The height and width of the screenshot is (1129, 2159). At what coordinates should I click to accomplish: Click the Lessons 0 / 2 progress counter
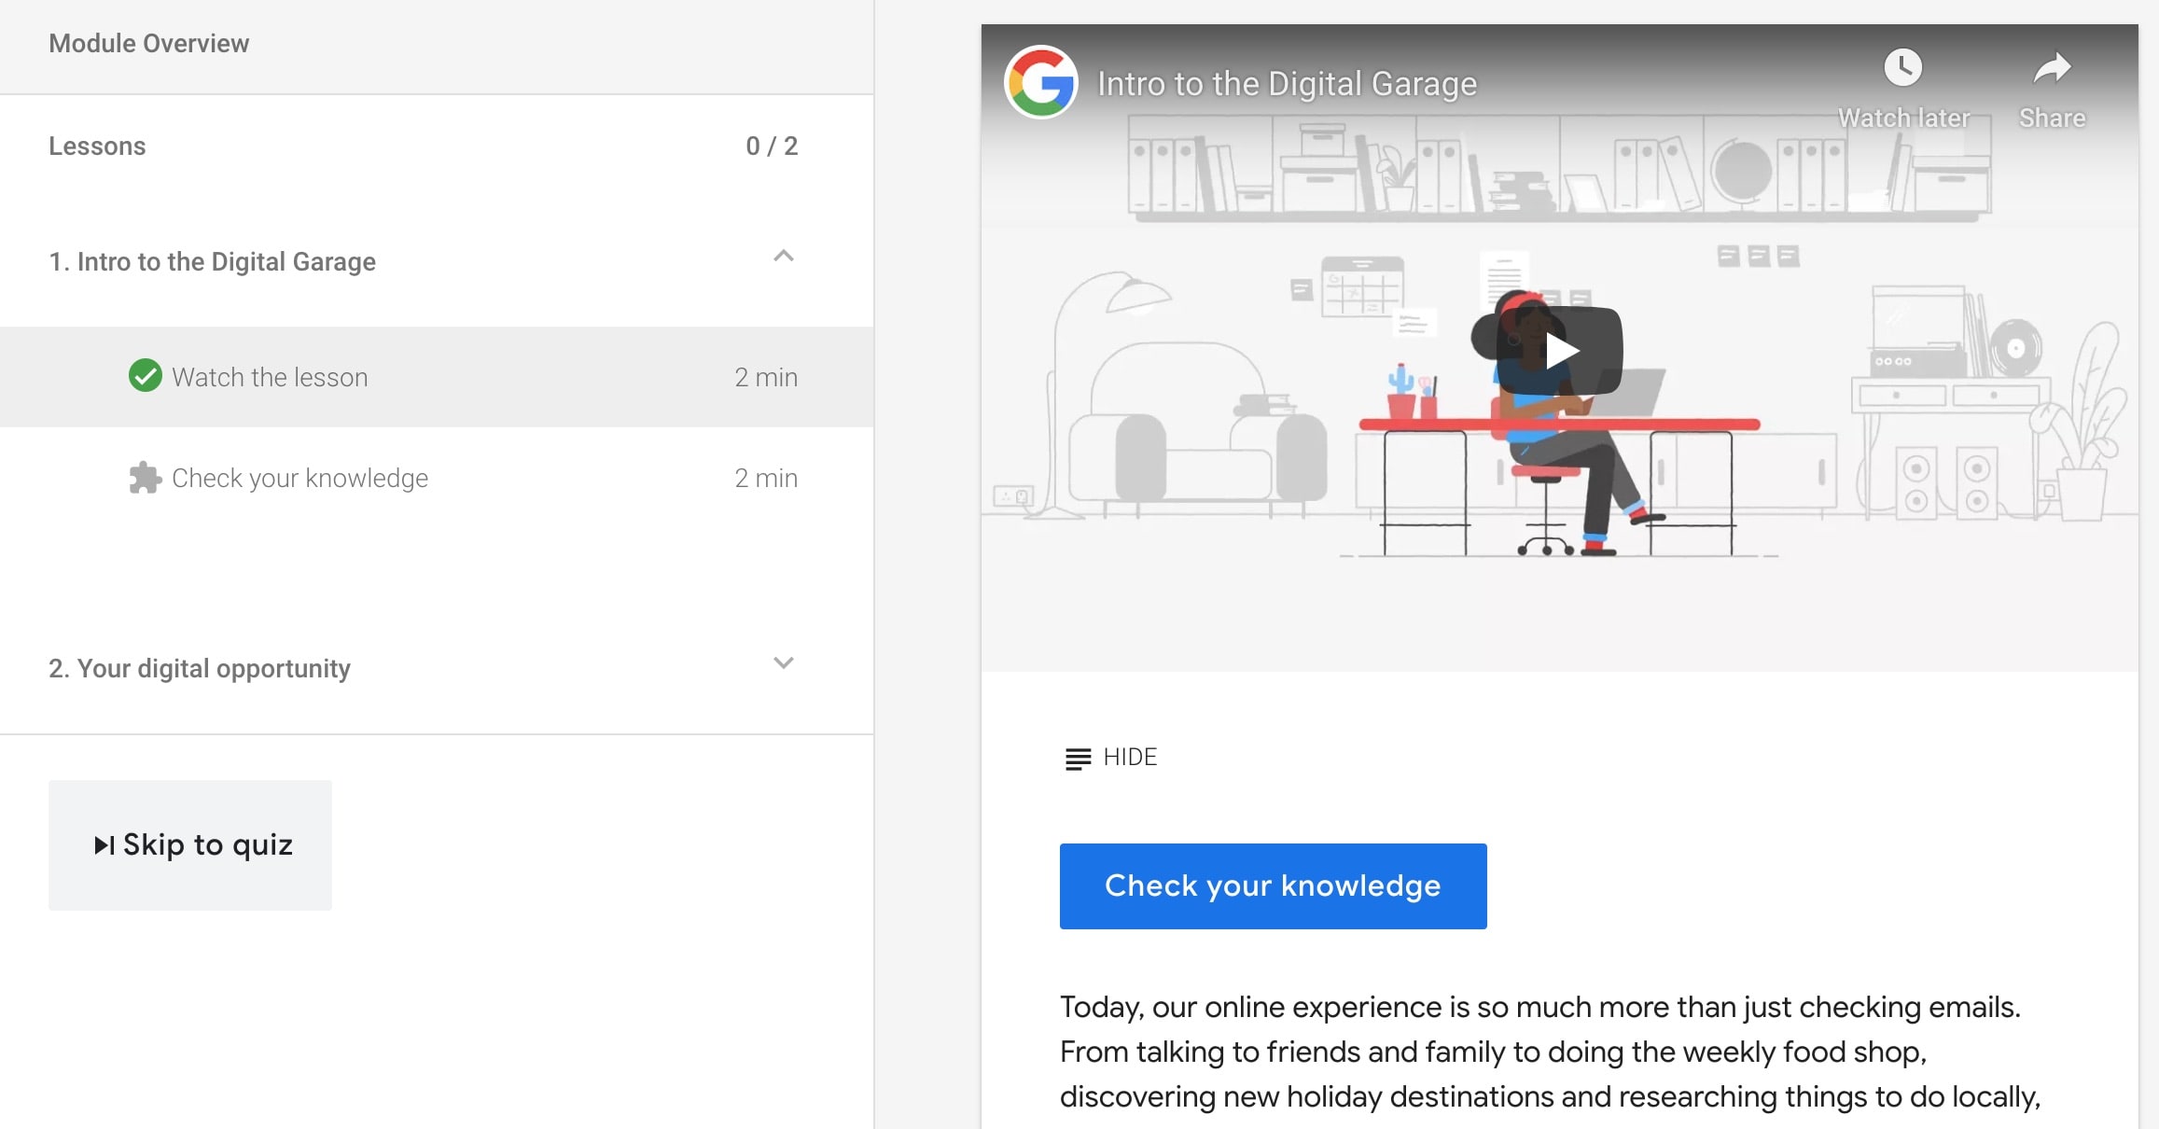pos(771,146)
